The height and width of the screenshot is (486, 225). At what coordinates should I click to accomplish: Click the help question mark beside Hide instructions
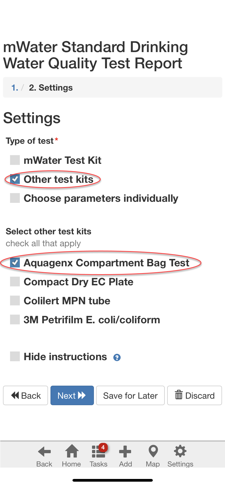coord(117,357)
